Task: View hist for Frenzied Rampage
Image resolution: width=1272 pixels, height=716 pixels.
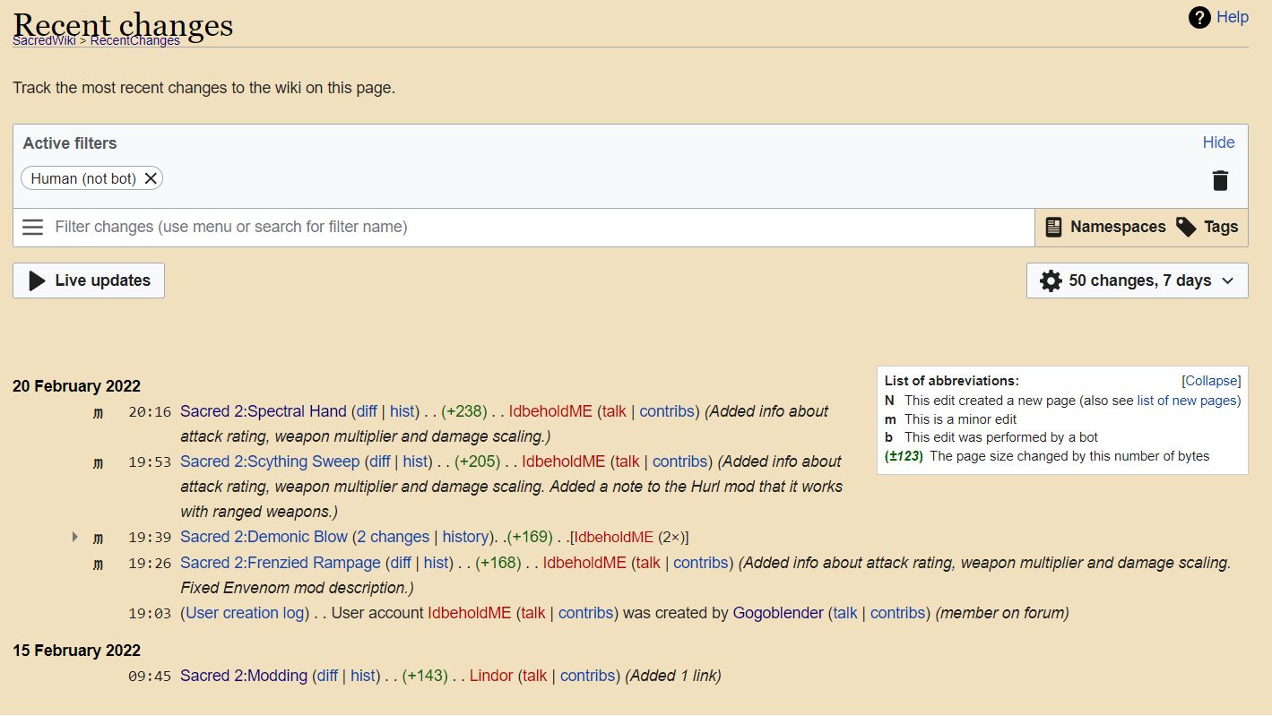Action: tap(437, 563)
